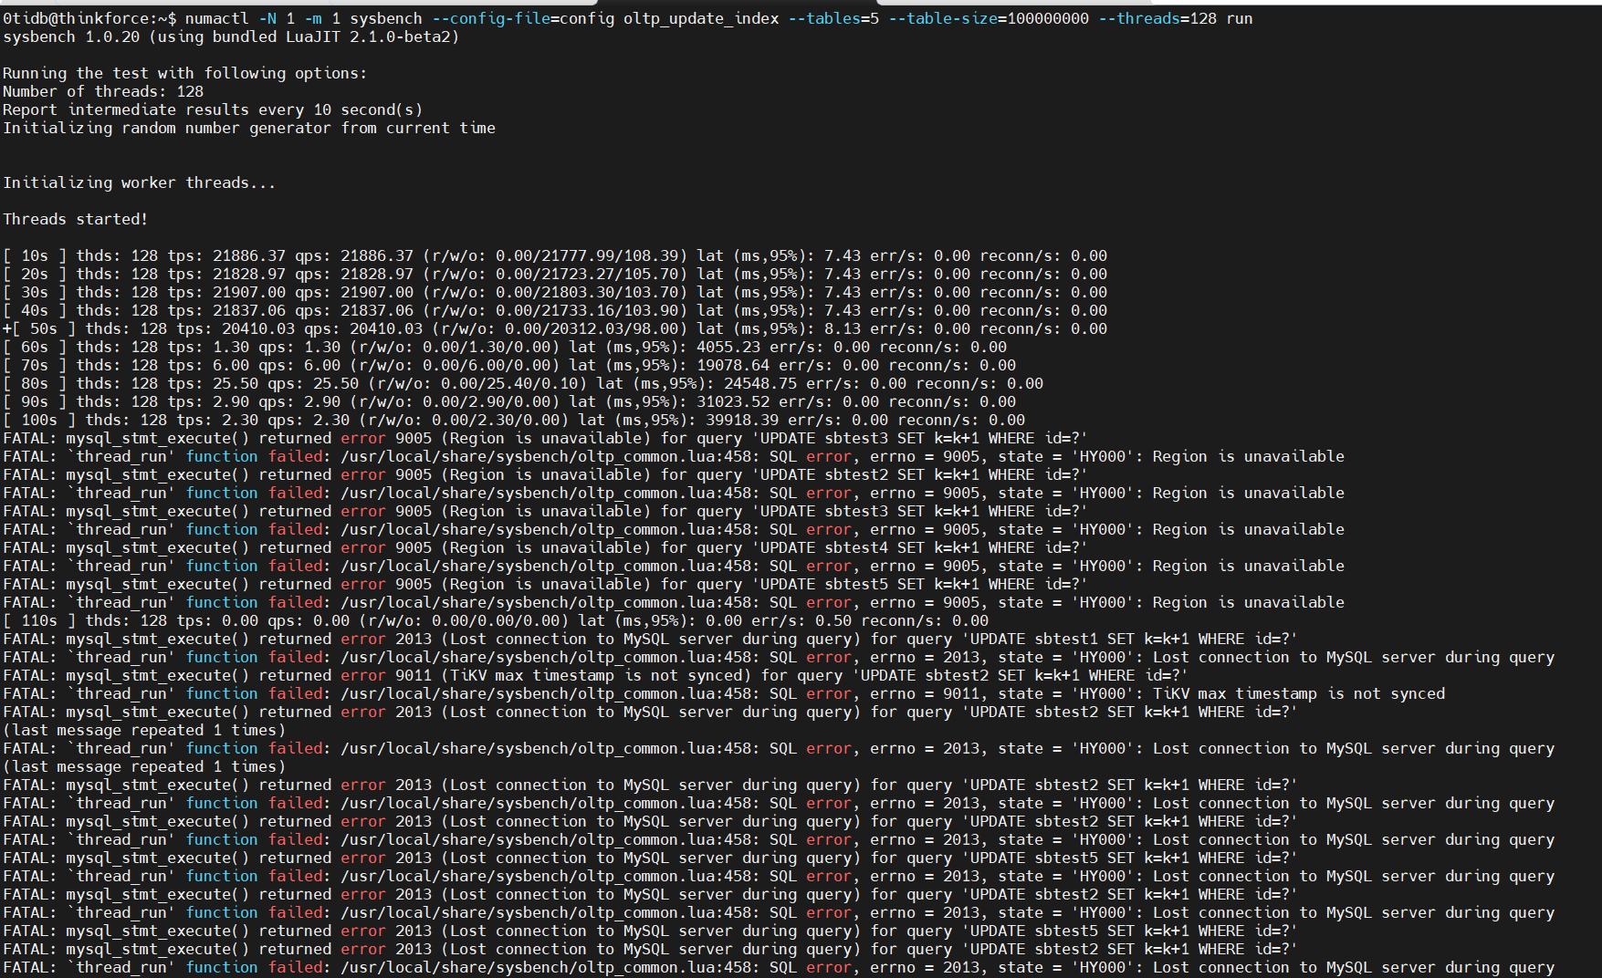
Task: Select the 'Initializing worker threads...' line
Action: [x=140, y=182]
